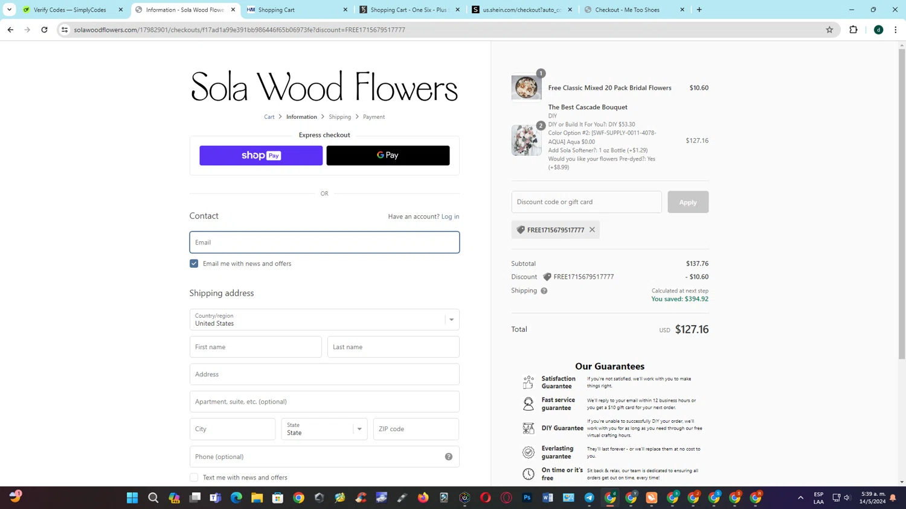This screenshot has height=509, width=906.
Task: Click the Phone (optional) field
Action: [x=324, y=457]
